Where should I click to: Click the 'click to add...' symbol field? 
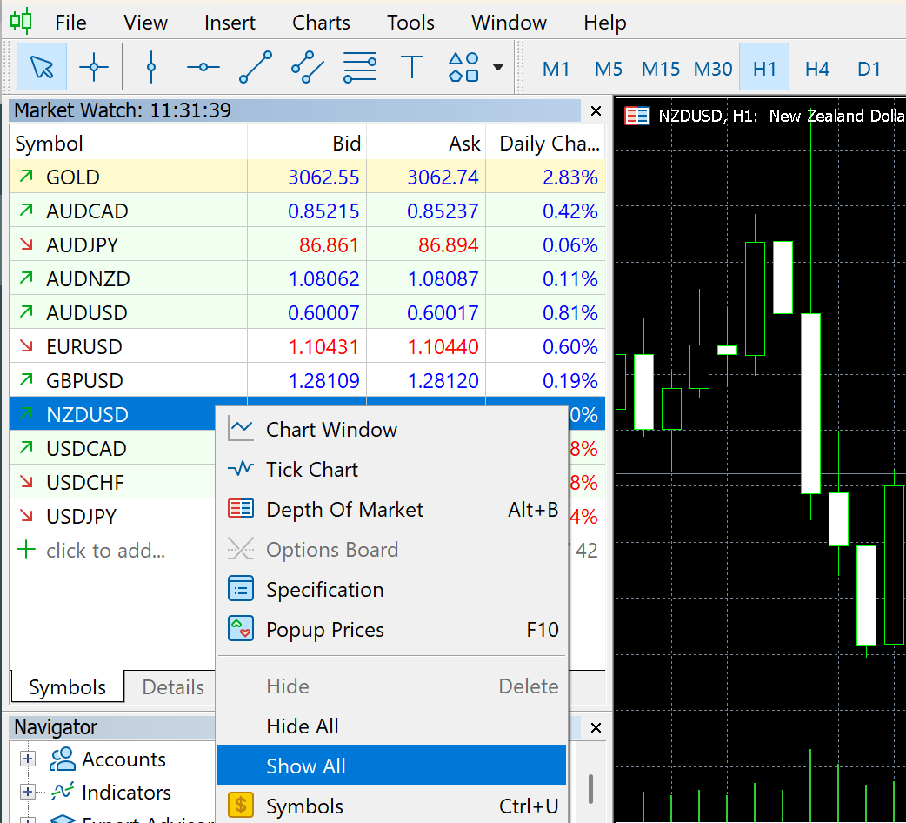105,551
